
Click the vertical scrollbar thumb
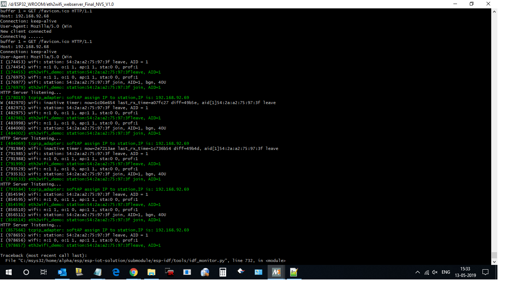(494, 255)
